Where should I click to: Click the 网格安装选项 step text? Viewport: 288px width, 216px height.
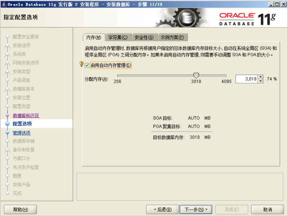point(26,63)
